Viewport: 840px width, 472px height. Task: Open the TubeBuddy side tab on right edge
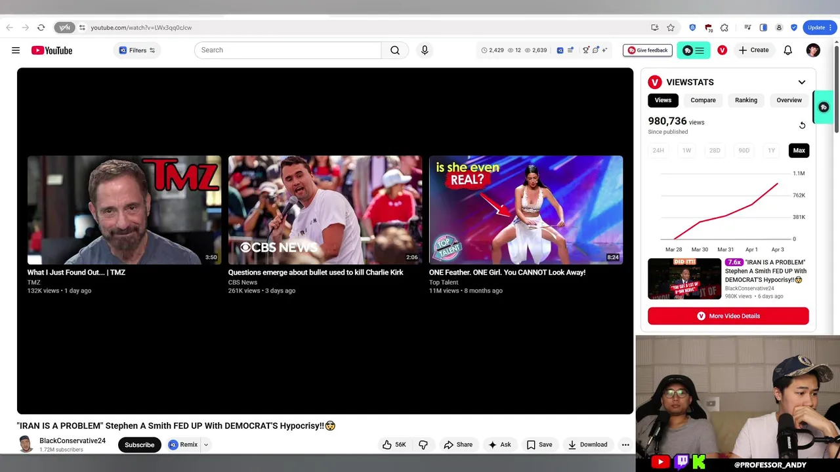(x=823, y=107)
